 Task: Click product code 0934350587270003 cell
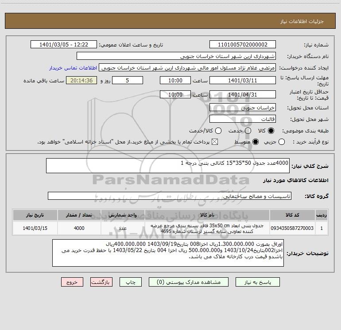(292, 228)
